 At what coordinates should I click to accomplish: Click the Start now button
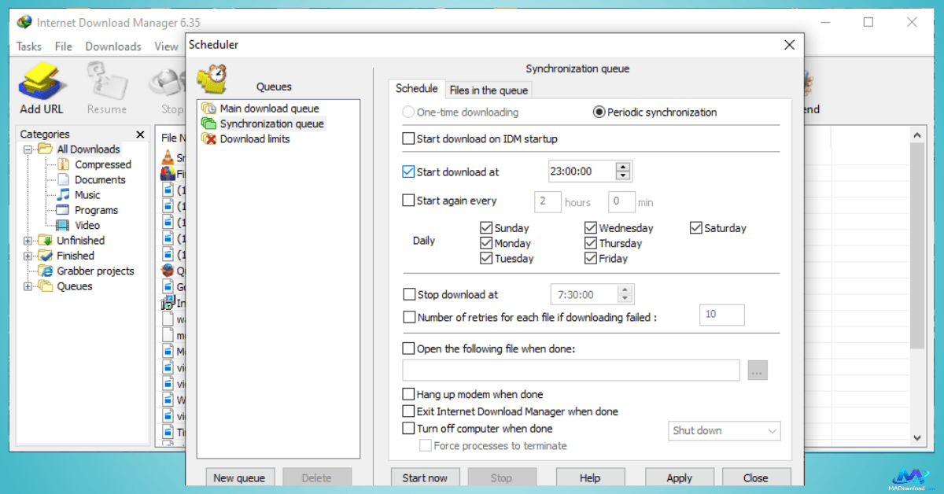pos(425,477)
